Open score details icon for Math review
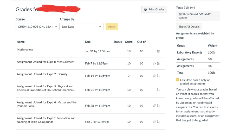 point(158,51)
